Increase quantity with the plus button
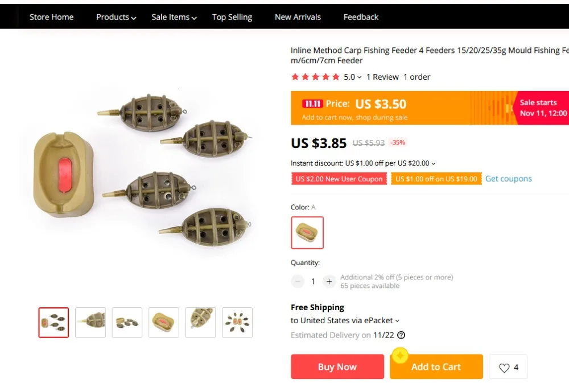Image resolution: width=569 pixels, height=387 pixels. pyautogui.click(x=329, y=281)
